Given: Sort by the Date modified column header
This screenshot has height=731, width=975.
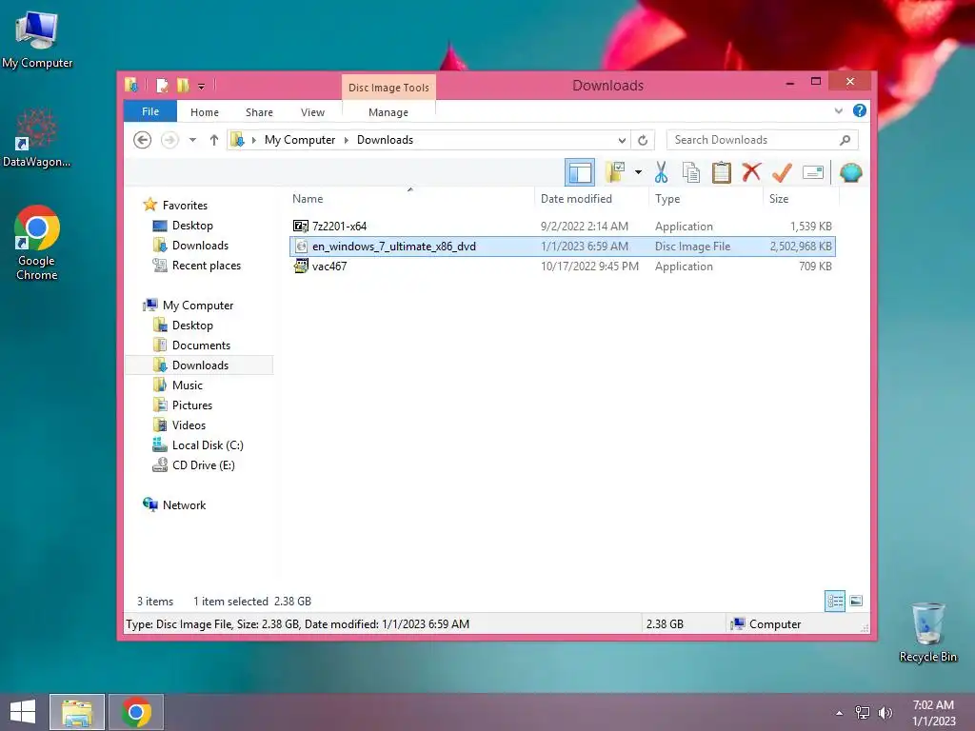Looking at the screenshot, I should [576, 199].
